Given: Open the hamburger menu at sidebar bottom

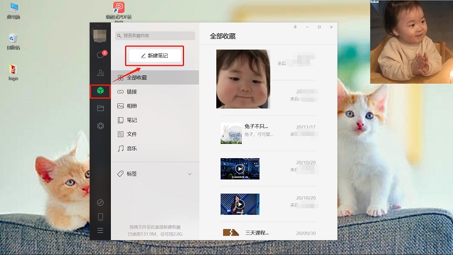Looking at the screenshot, I should tap(100, 231).
